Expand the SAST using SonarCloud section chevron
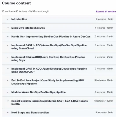 (x=8, y=45)
